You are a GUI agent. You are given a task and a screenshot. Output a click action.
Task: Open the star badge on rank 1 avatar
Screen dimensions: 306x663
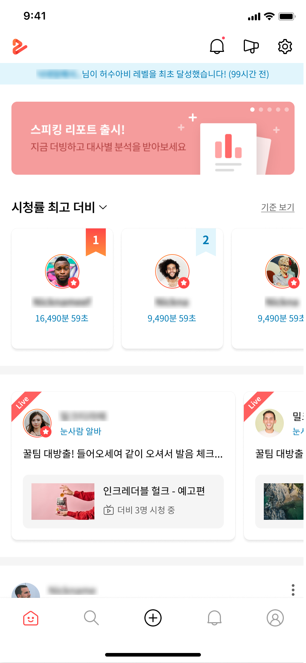pos(74,283)
